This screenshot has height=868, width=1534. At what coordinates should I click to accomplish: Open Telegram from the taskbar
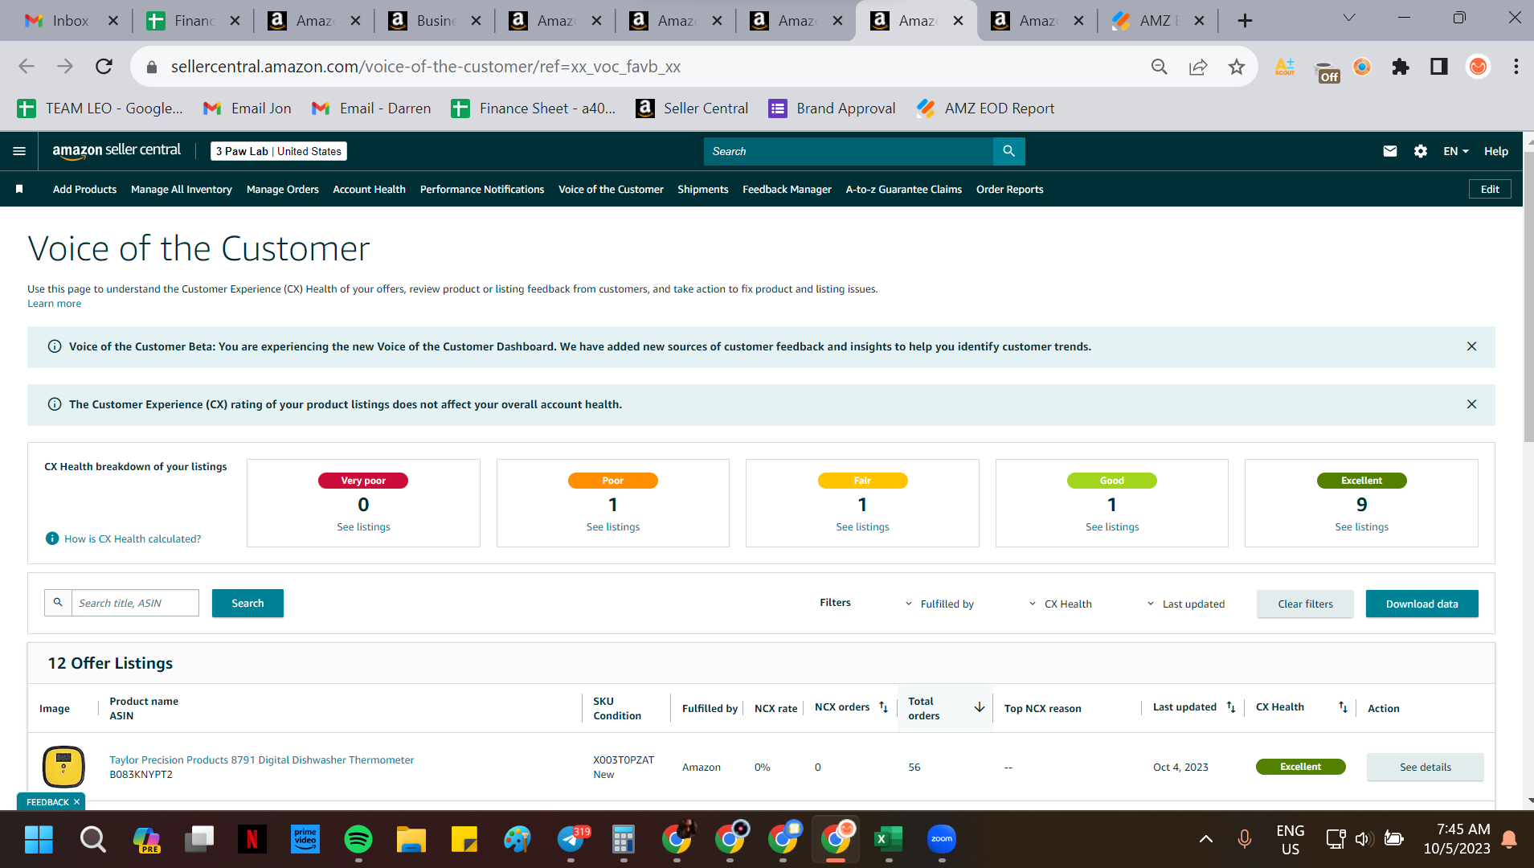coord(571,839)
